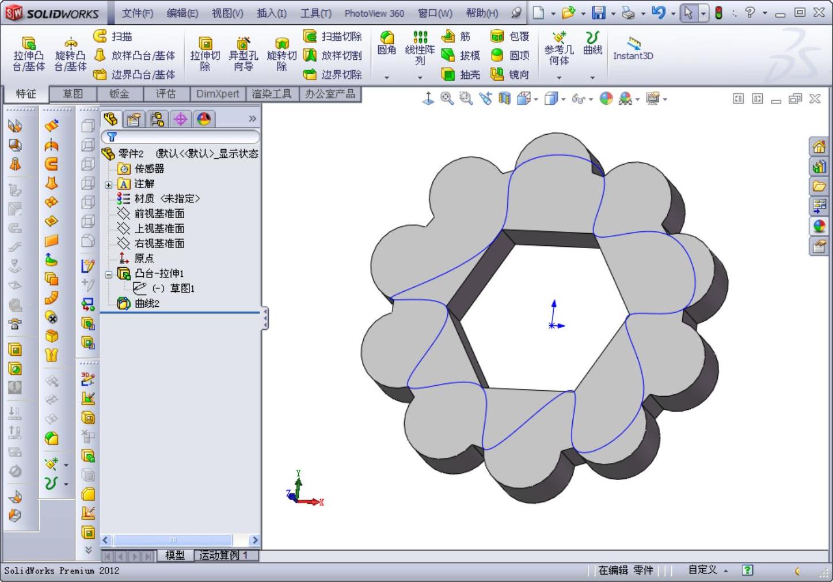Open SolidWorks Resources home in task pane
The image size is (833, 582).
point(819,147)
